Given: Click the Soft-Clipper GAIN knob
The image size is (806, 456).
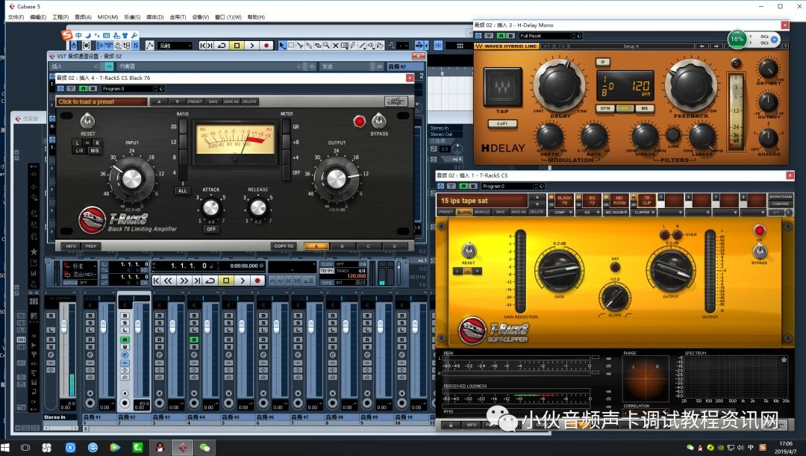Looking at the screenshot, I should pos(559,269).
